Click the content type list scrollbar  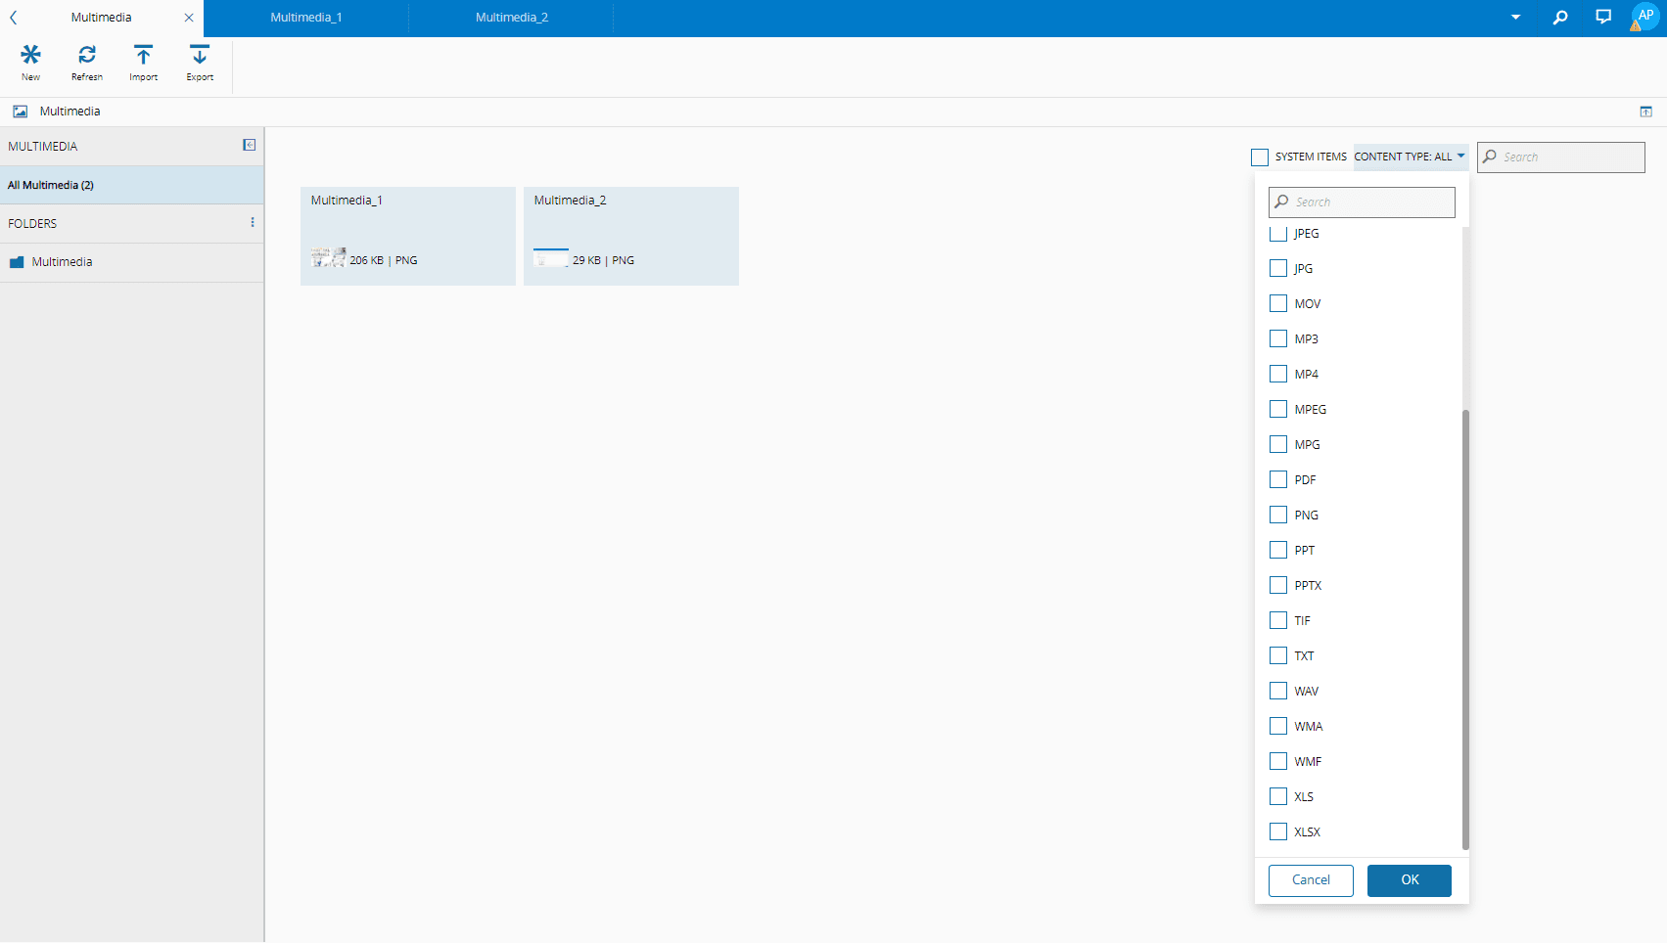[x=1465, y=626]
